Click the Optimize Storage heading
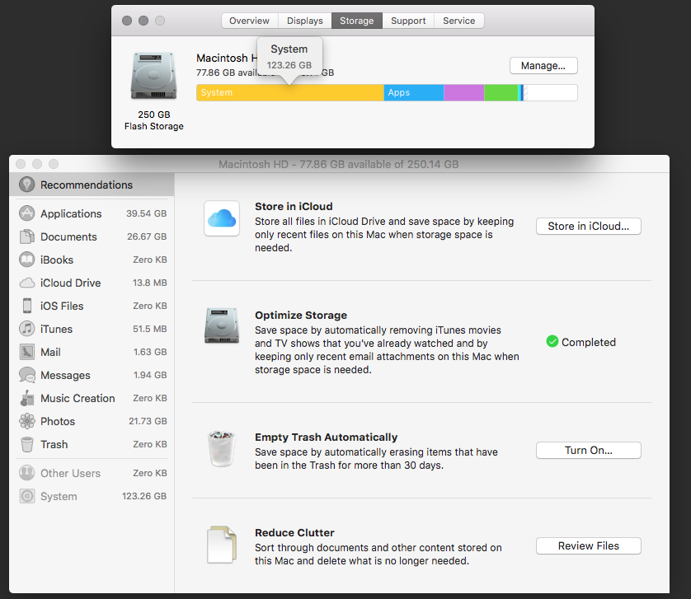The height and width of the screenshot is (599, 691). click(x=300, y=315)
